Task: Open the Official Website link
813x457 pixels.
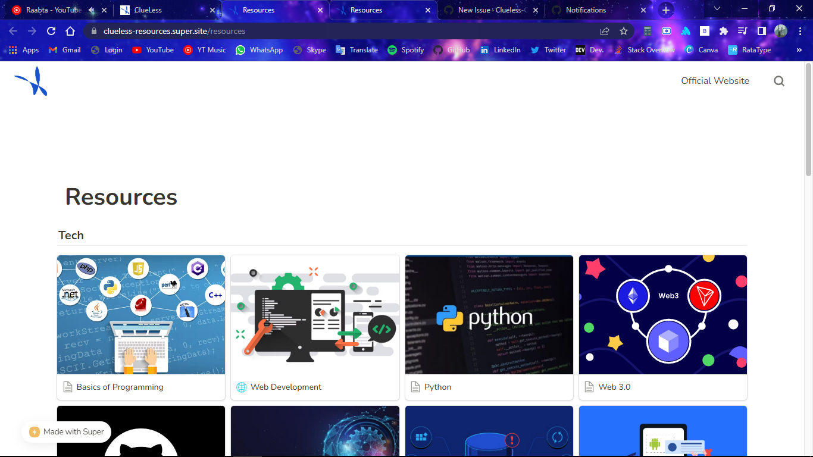Action: pos(715,80)
